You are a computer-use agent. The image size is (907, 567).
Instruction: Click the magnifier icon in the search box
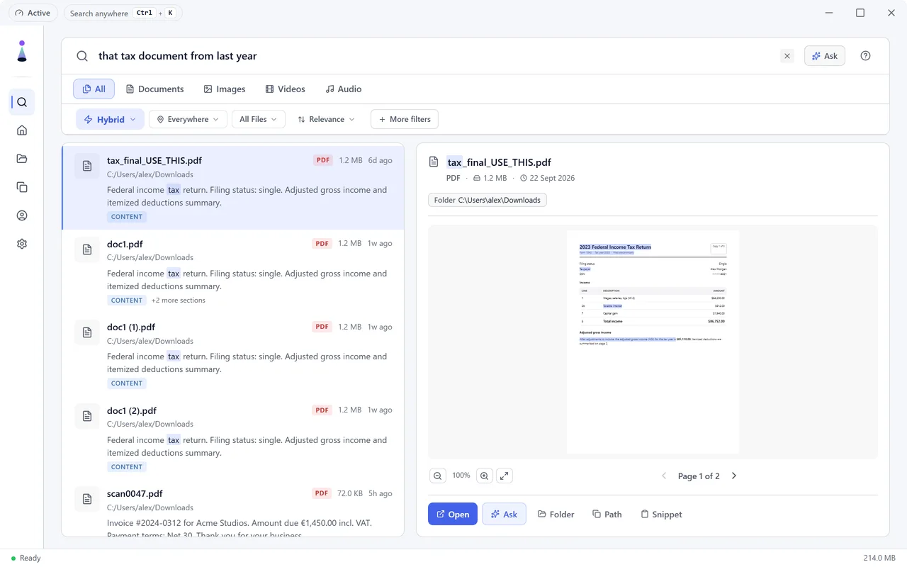(82, 56)
